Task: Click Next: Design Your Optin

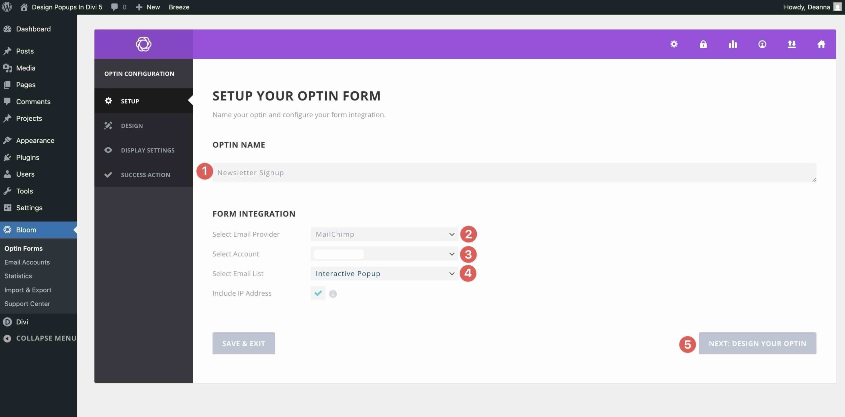Action: (758, 343)
